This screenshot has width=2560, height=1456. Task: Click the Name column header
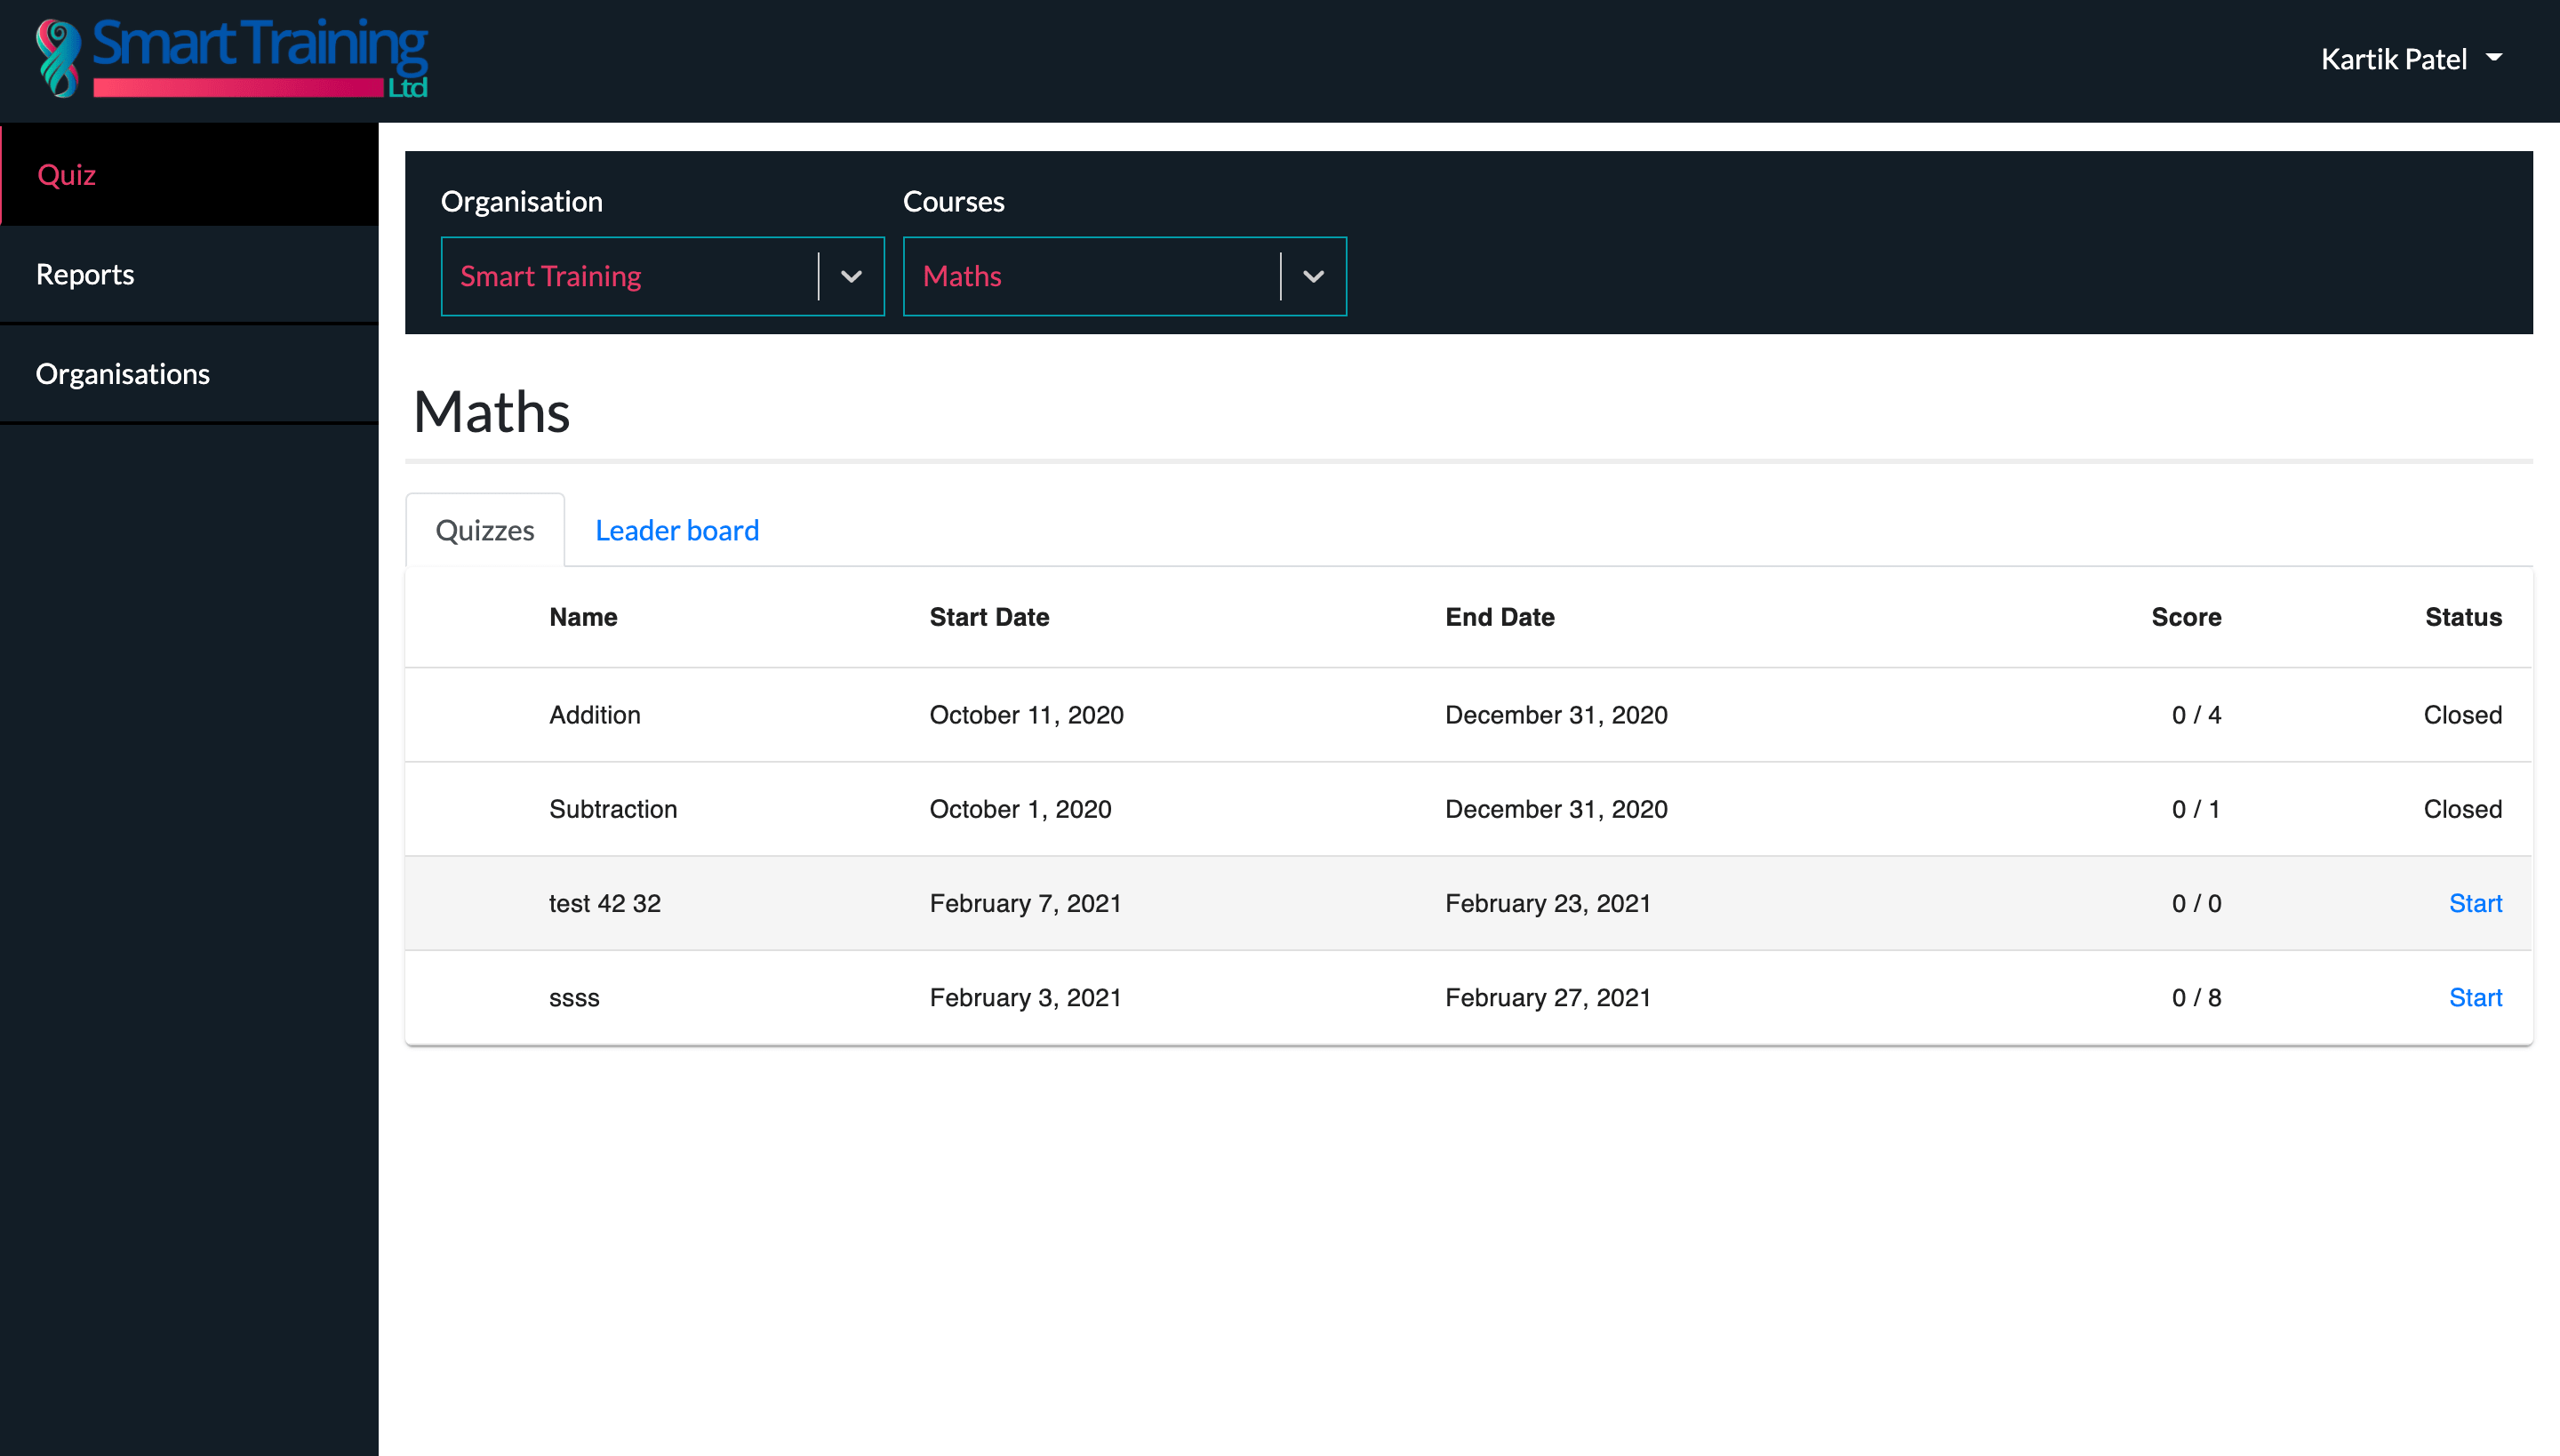(583, 617)
